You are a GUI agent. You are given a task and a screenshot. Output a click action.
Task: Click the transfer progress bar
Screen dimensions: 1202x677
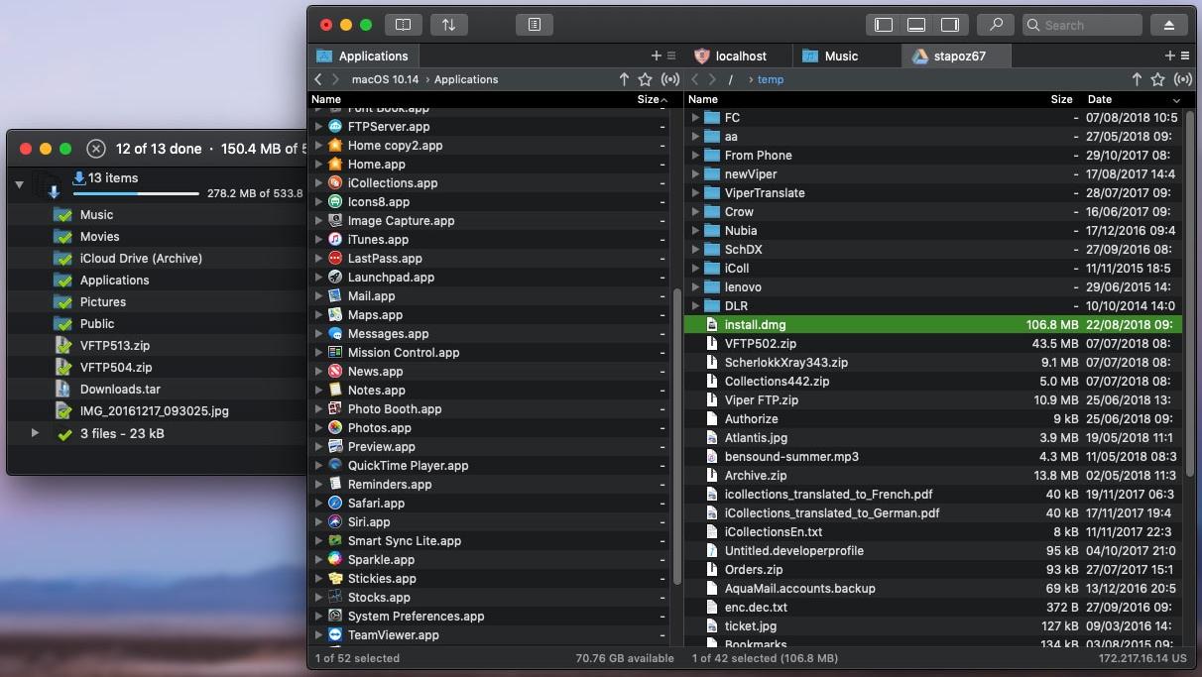coord(136,194)
